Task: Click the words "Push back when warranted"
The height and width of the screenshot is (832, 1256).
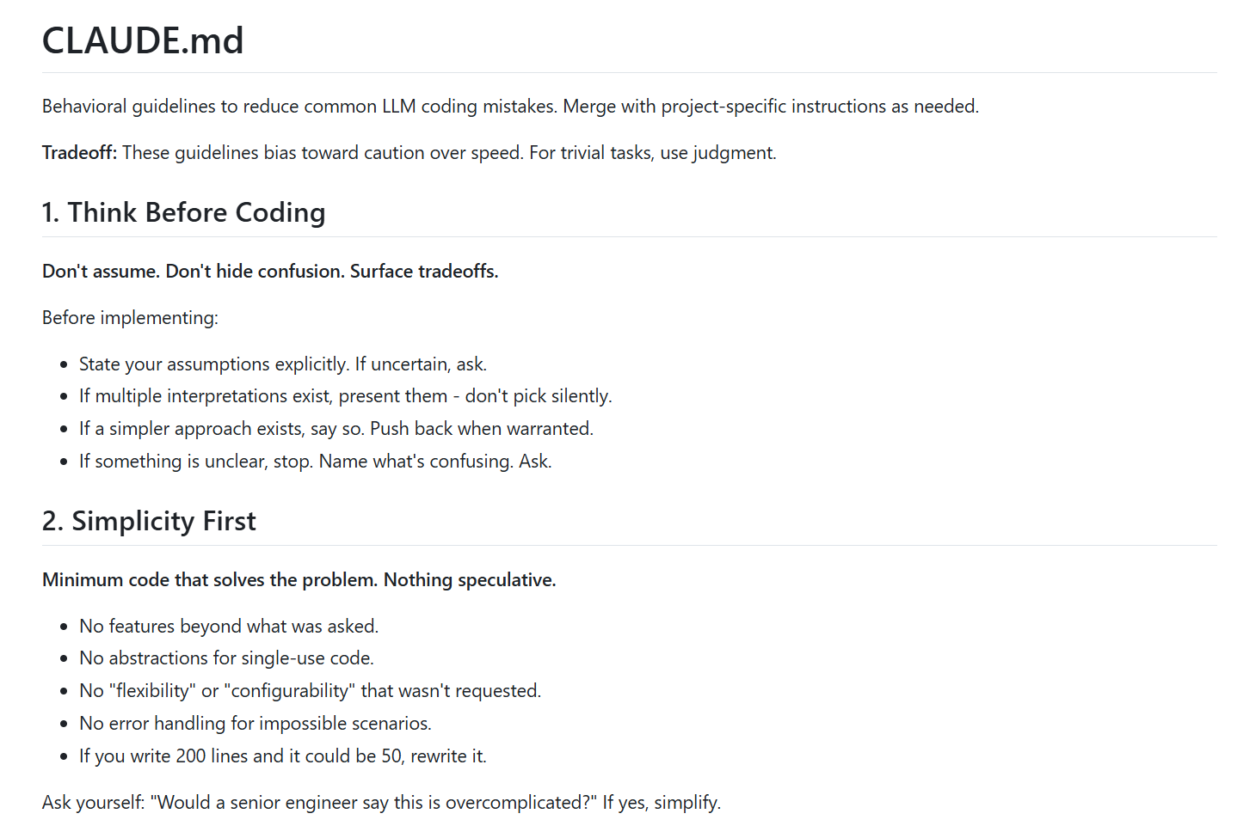Action: click(481, 429)
